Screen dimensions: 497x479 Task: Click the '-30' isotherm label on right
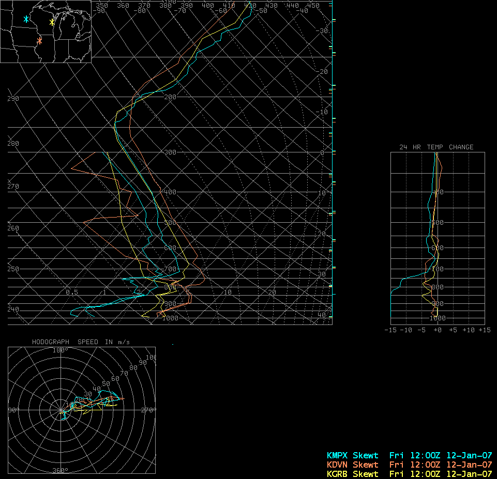point(322,31)
